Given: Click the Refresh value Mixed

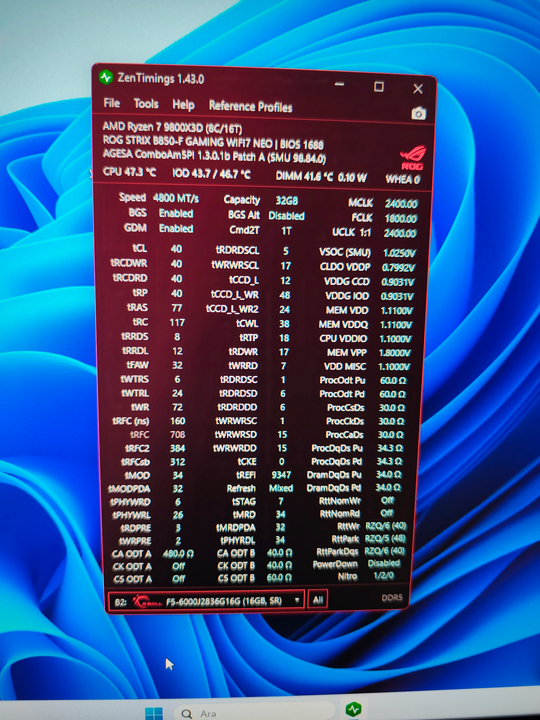Looking at the screenshot, I should click(281, 488).
